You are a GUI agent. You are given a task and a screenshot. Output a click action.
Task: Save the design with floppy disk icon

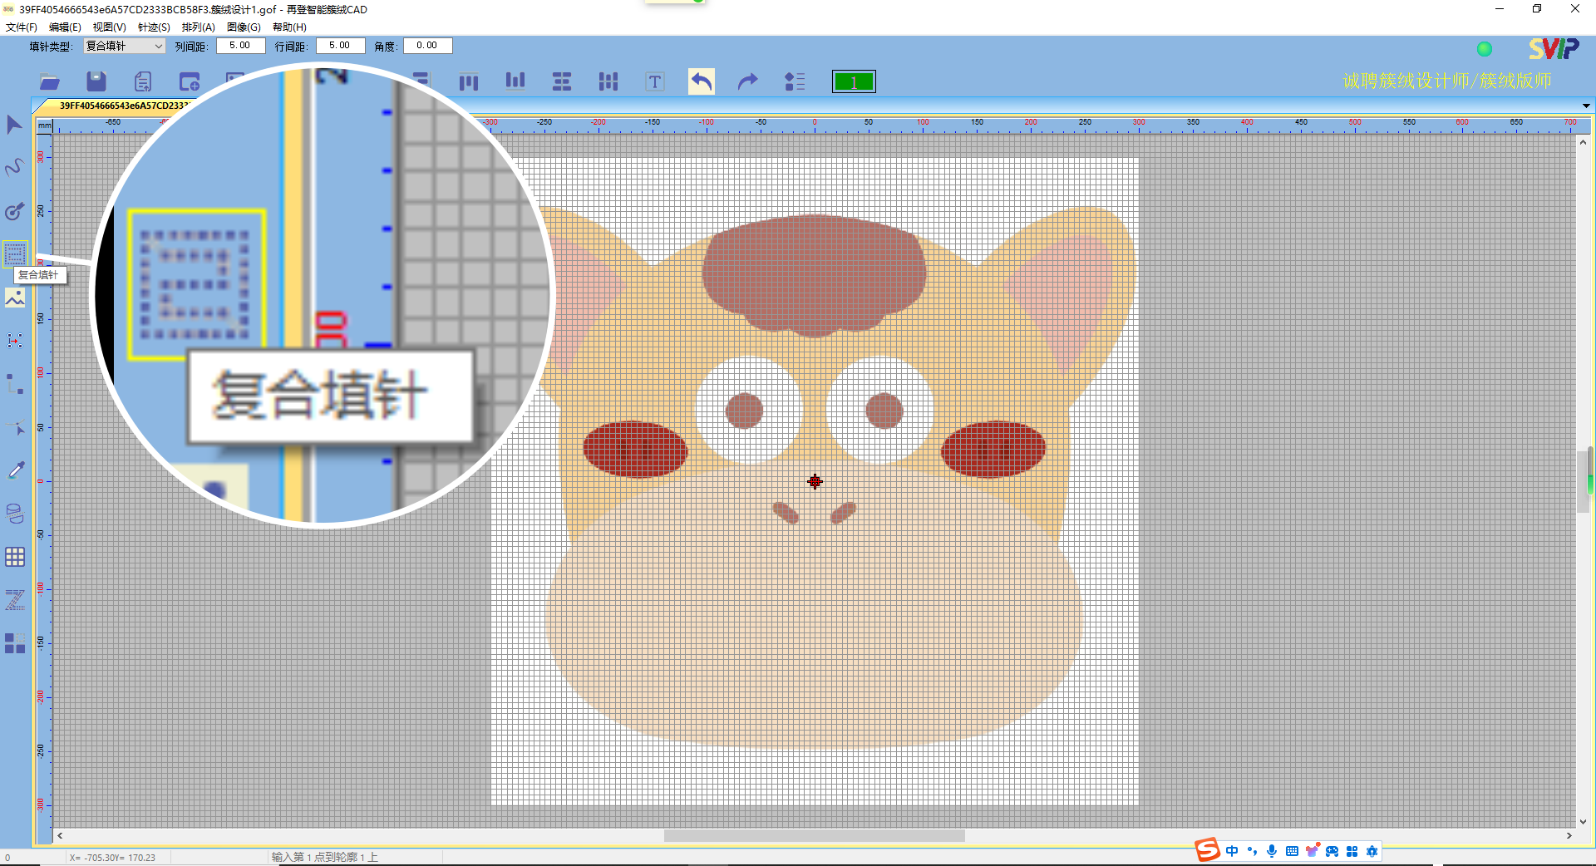[x=96, y=81]
